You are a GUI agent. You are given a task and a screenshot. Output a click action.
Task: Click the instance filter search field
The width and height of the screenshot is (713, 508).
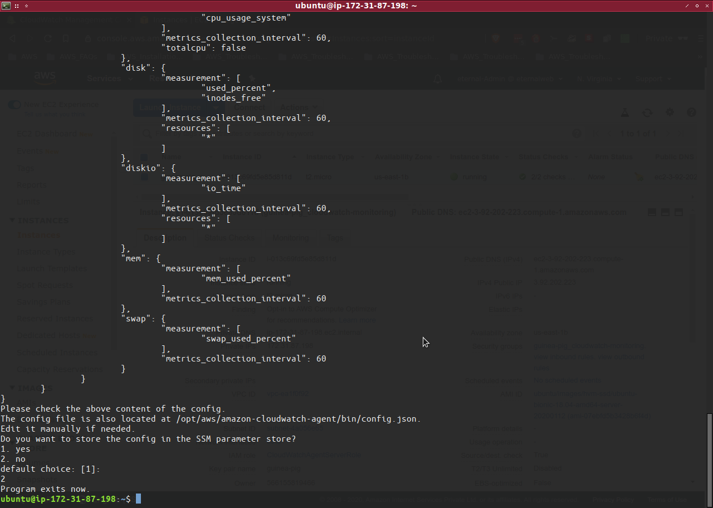356,134
